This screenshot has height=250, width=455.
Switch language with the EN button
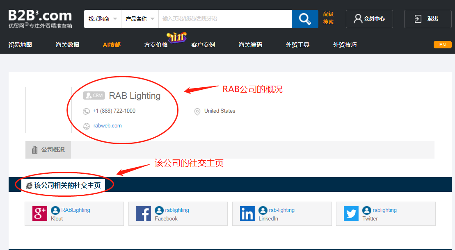443,45
